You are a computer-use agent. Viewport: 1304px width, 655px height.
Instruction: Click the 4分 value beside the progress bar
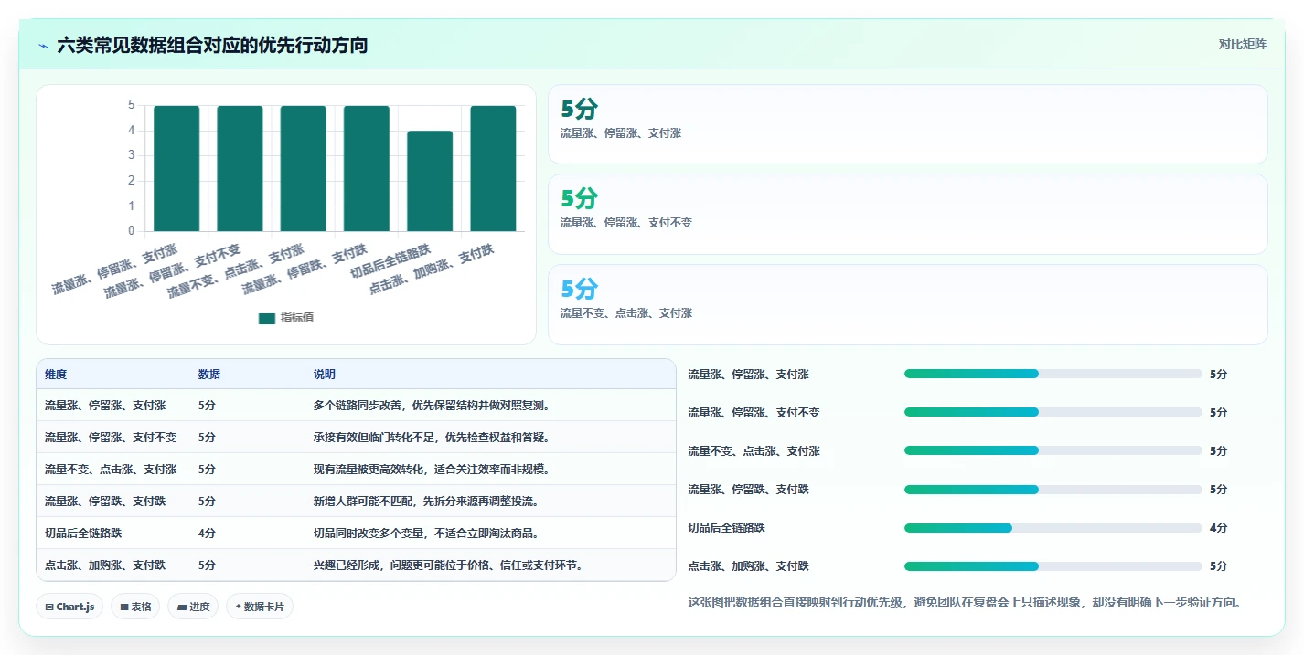coord(1218,528)
